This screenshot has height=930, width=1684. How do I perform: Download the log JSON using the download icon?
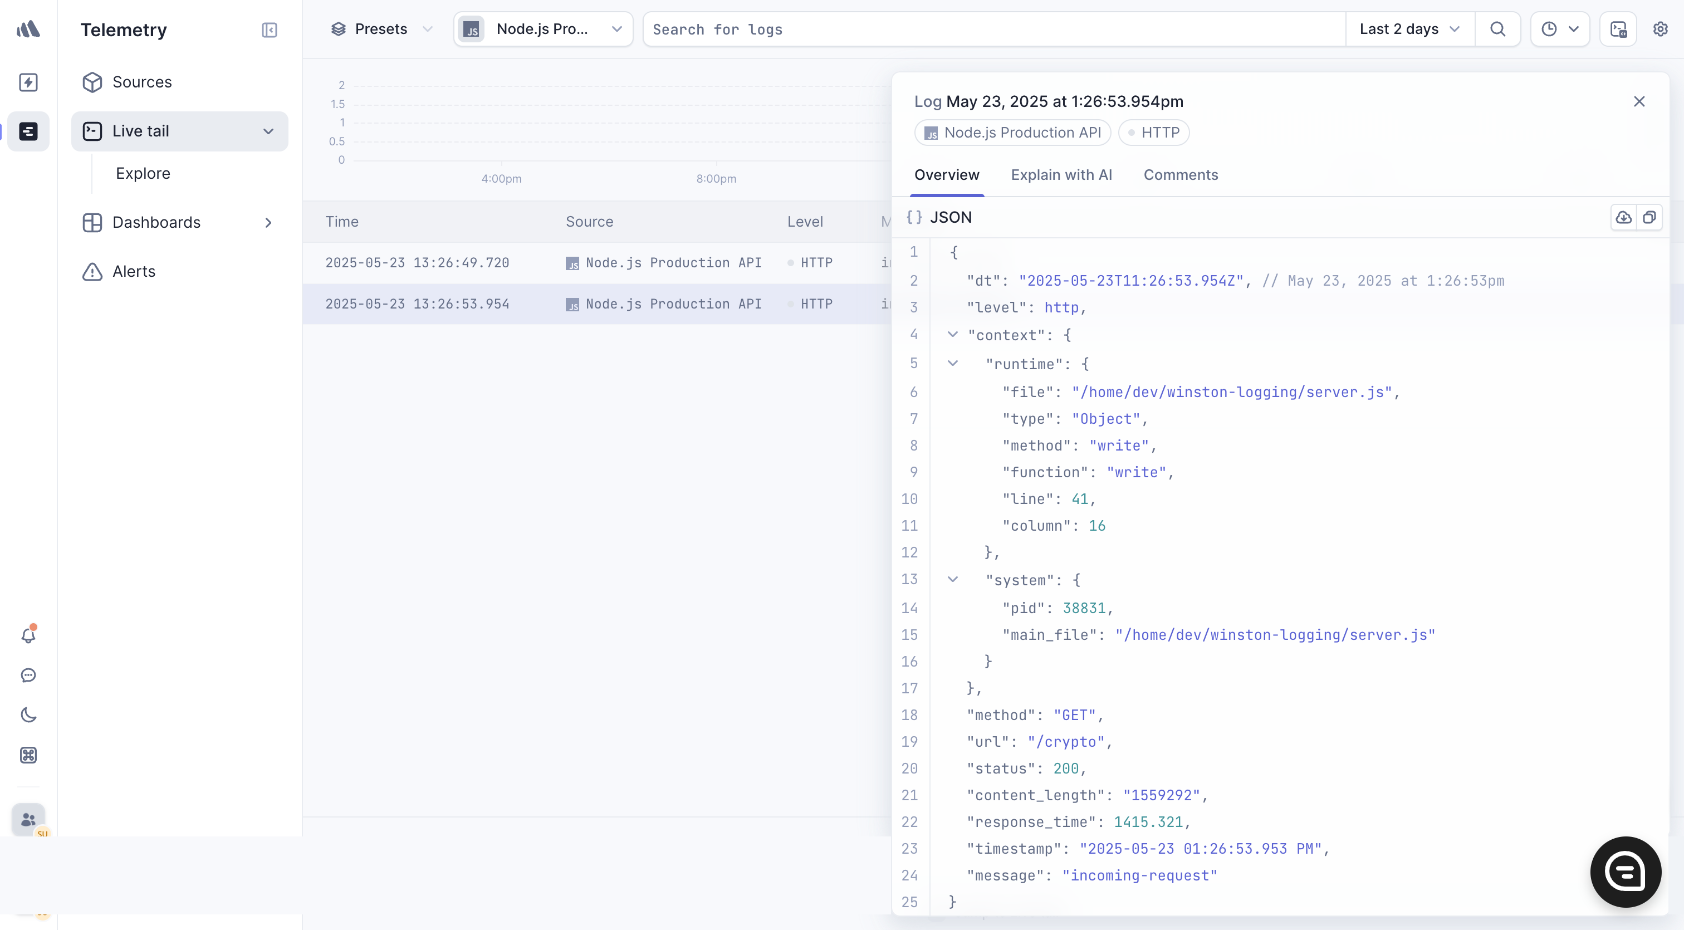pyautogui.click(x=1623, y=218)
